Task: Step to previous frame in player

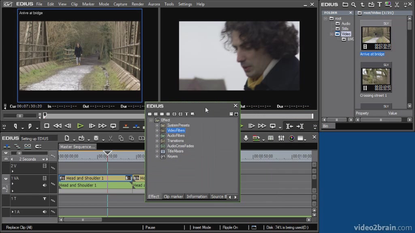Action: pos(68,126)
